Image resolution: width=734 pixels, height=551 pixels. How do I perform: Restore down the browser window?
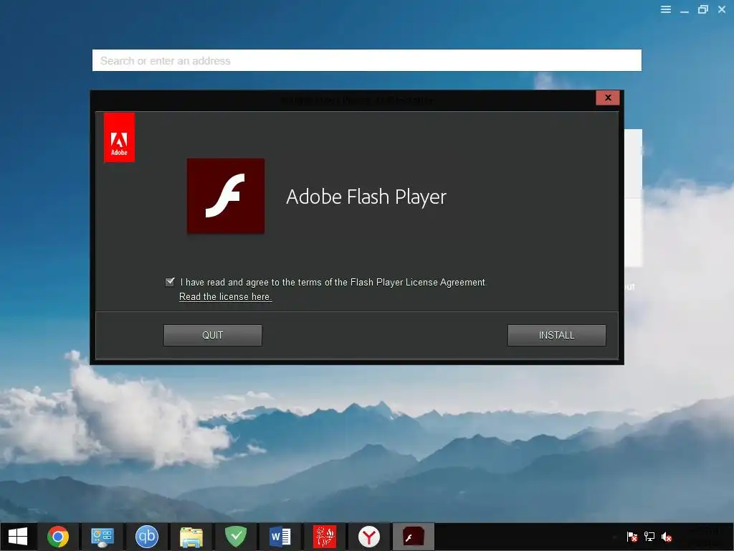pos(703,9)
